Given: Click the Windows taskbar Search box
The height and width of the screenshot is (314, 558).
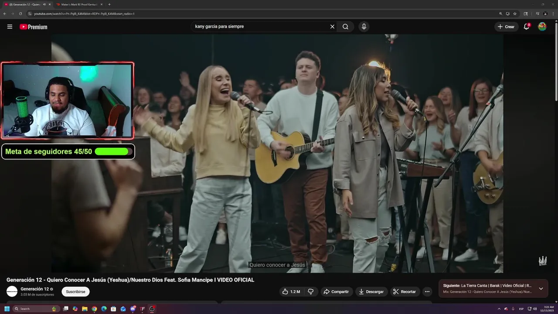Looking at the screenshot, I should tap(36, 309).
